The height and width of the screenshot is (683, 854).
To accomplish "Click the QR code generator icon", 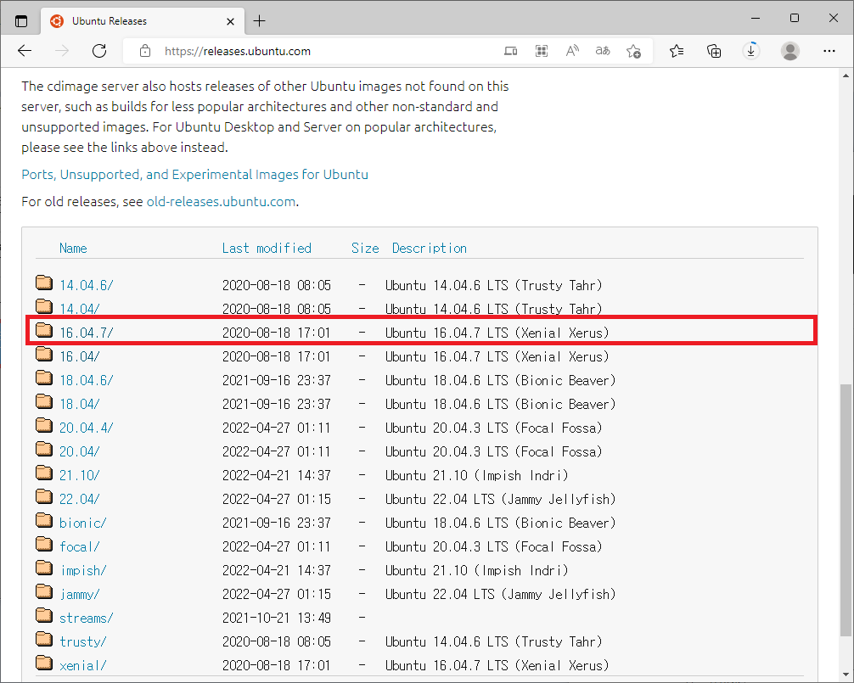I will click(542, 51).
